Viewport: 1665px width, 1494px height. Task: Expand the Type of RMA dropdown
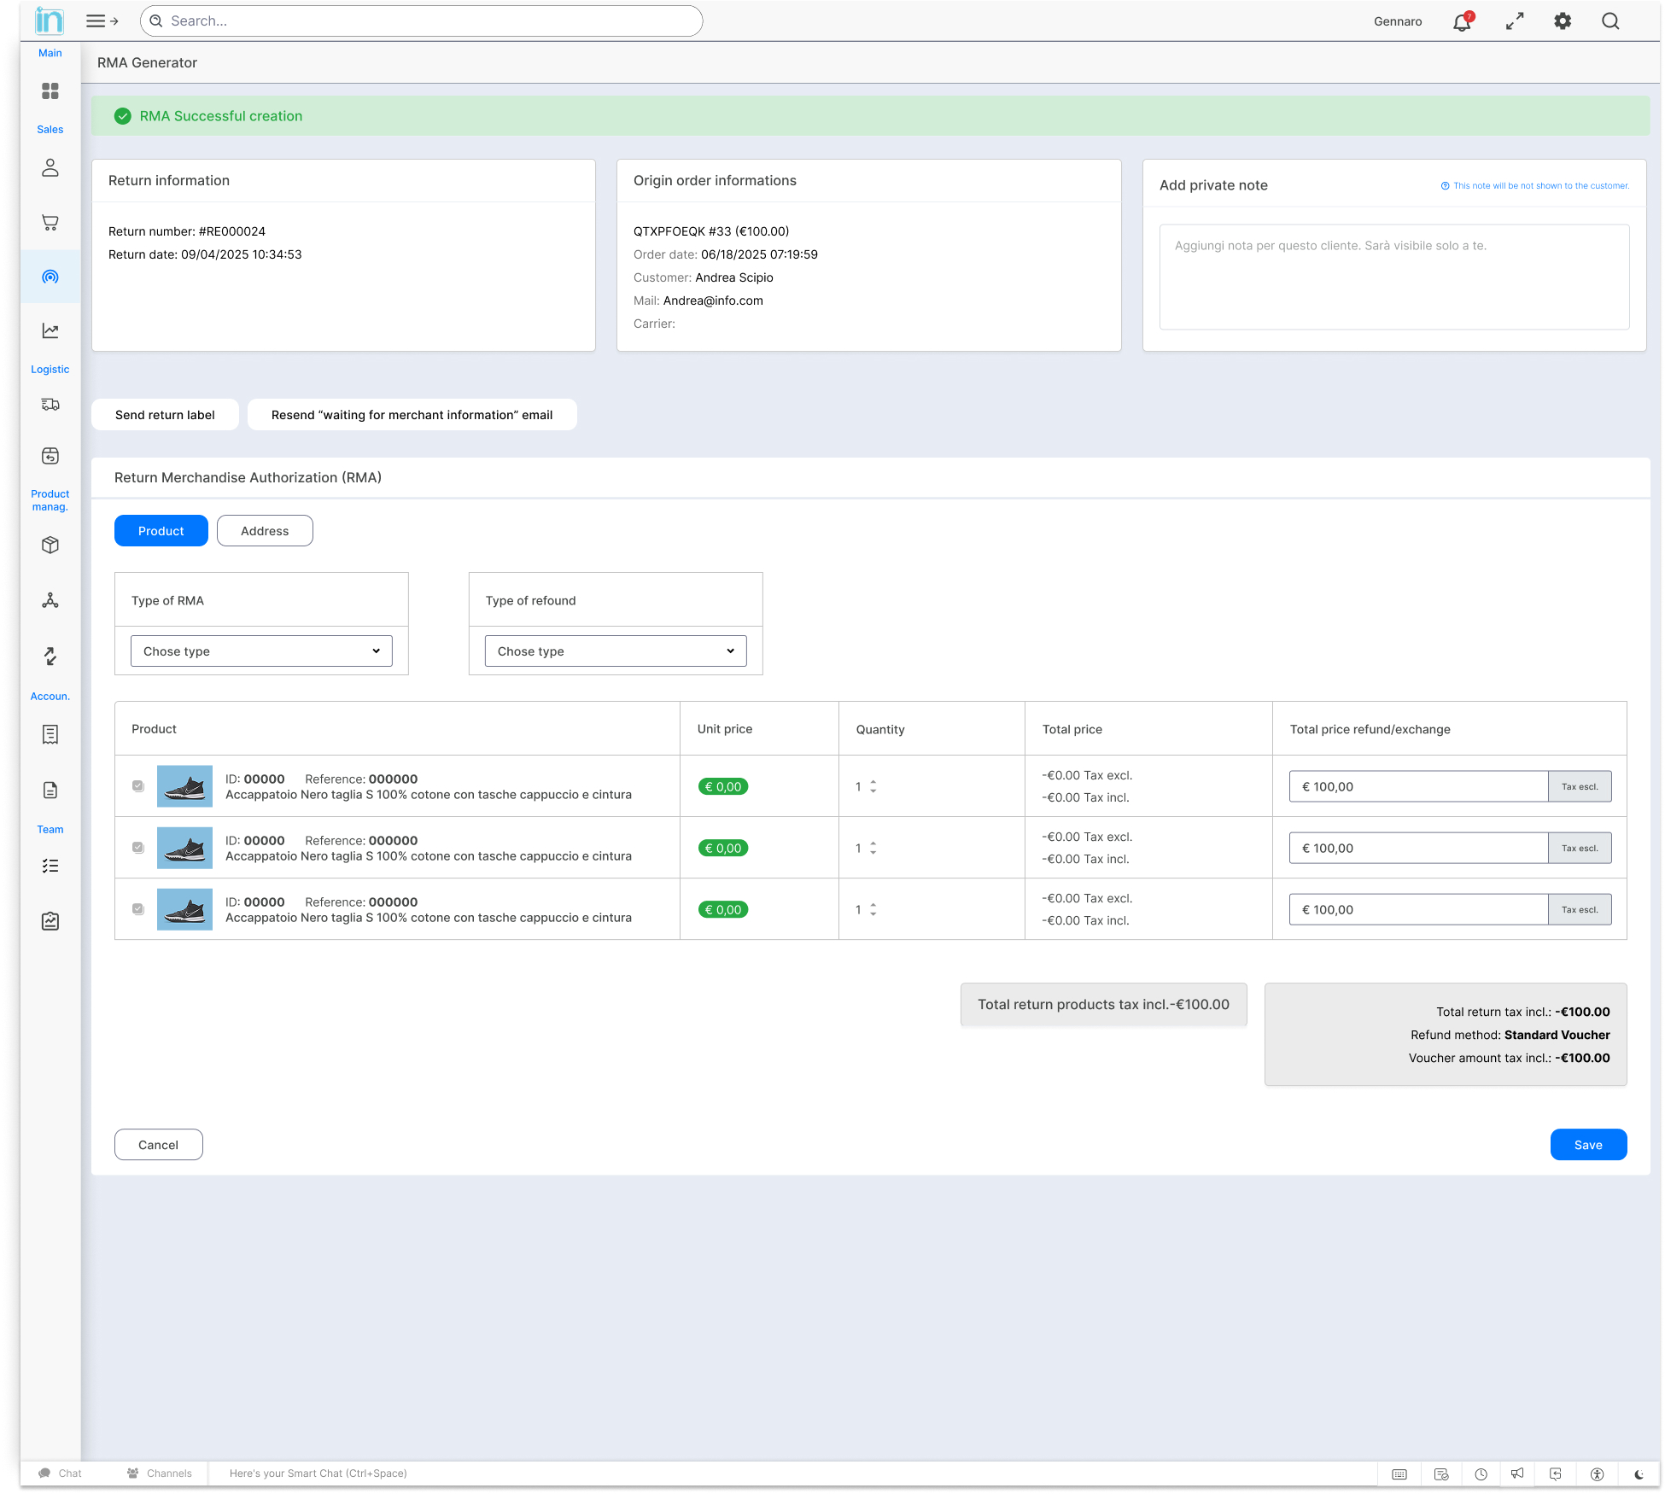261,651
